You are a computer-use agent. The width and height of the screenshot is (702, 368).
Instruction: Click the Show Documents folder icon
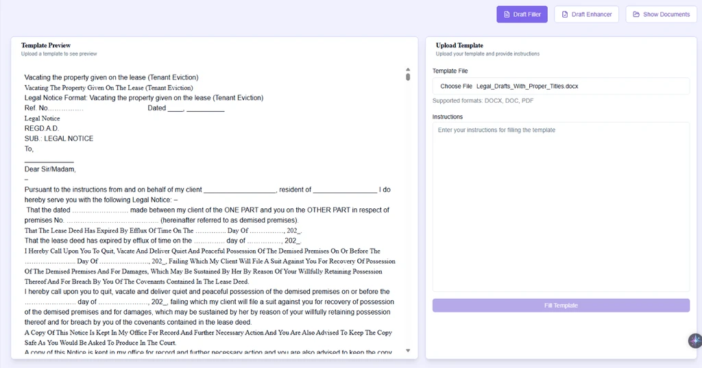pyautogui.click(x=636, y=14)
